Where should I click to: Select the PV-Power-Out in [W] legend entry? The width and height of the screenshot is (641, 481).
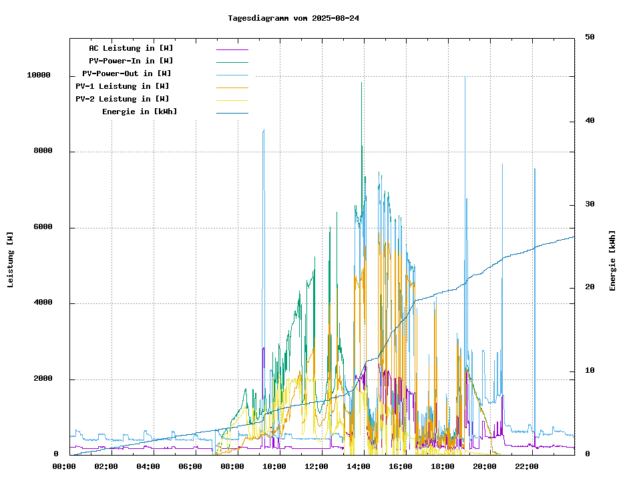tap(126, 73)
